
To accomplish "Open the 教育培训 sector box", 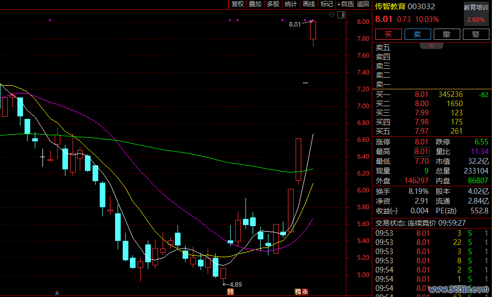I will click(x=476, y=13).
